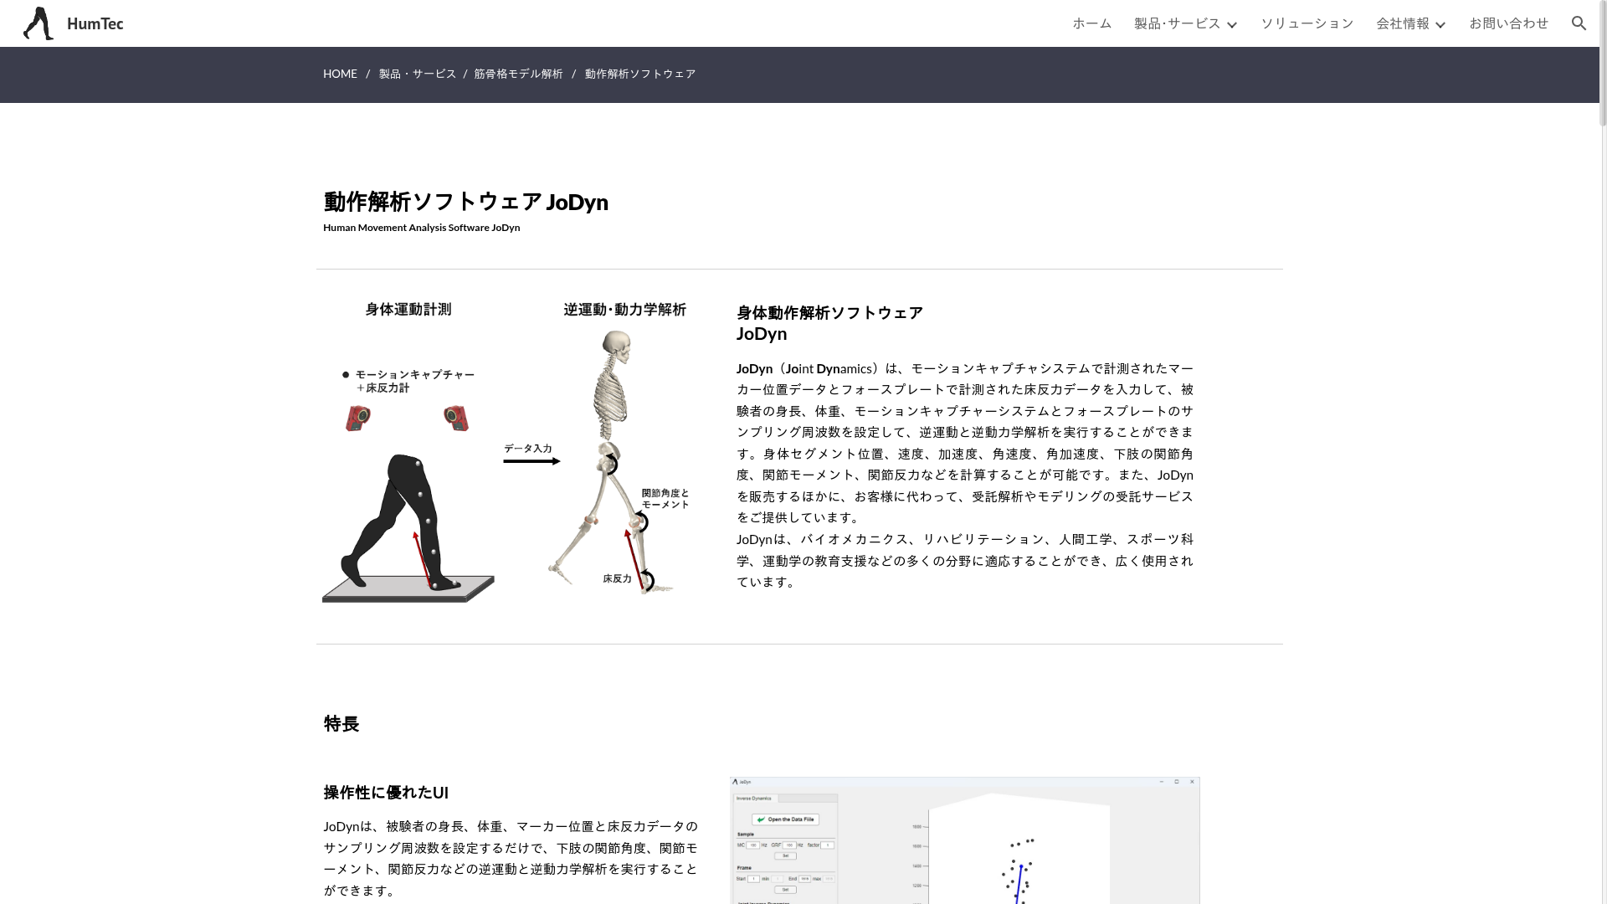This screenshot has height=904, width=1607.
Task: Follow 製品・サービス breadcrumb link
Action: point(418,74)
